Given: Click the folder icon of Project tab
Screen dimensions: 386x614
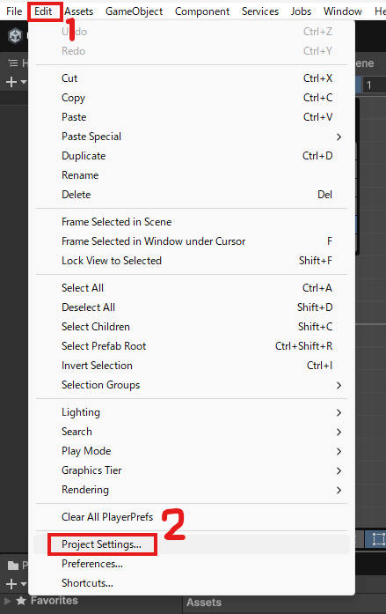Looking at the screenshot, I should pos(13,565).
